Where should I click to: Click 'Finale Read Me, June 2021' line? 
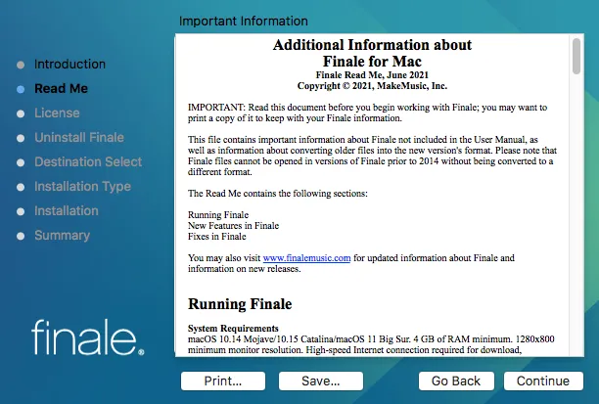(x=372, y=75)
